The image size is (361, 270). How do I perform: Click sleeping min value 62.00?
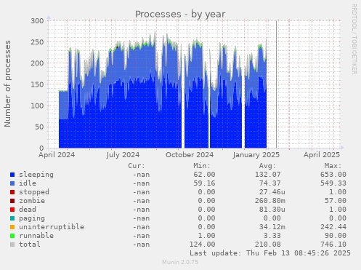point(204,175)
